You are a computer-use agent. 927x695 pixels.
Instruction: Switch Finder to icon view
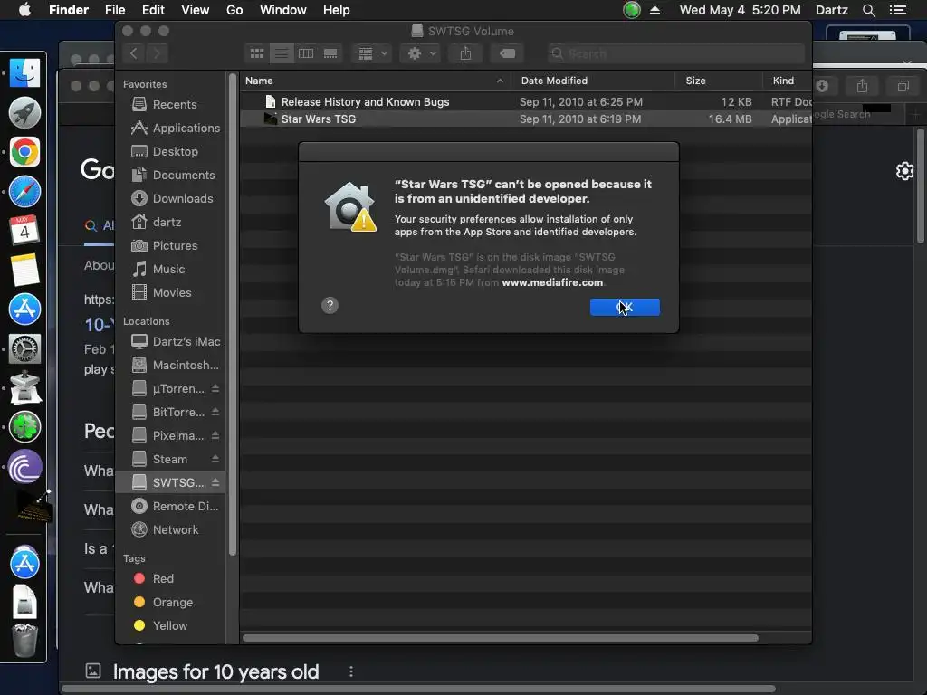click(257, 53)
